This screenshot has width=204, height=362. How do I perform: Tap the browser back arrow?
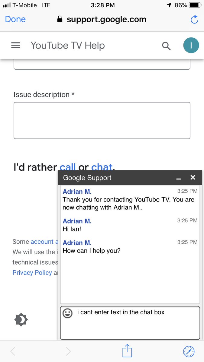tap(13, 351)
